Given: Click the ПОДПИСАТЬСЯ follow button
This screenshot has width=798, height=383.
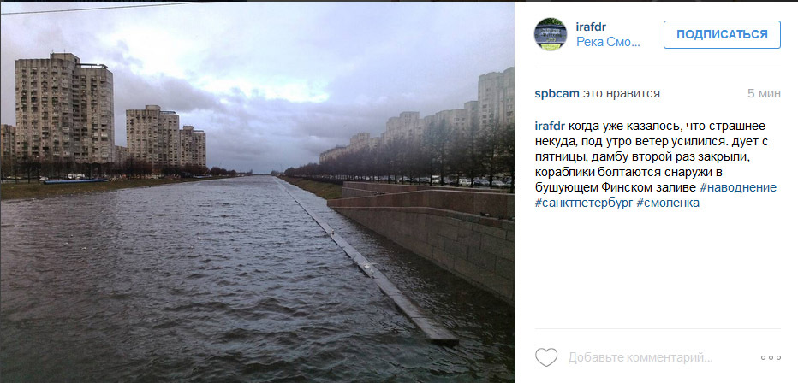Looking at the screenshot, I should point(722,34).
